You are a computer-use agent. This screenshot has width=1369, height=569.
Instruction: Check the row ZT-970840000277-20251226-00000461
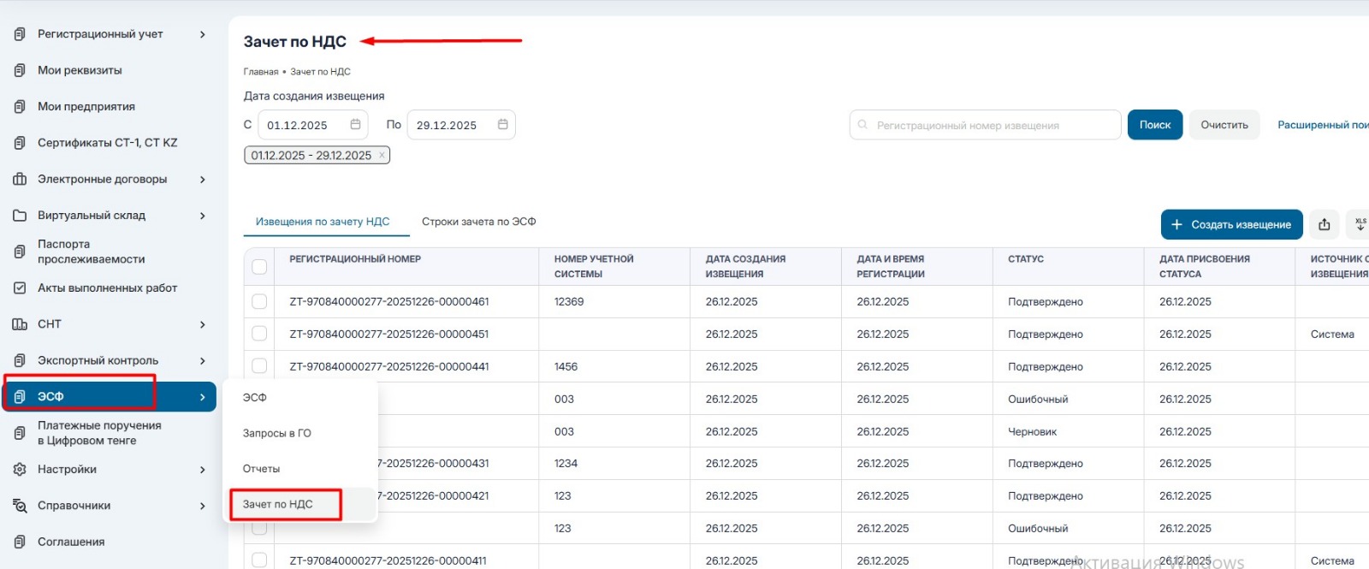[259, 301]
